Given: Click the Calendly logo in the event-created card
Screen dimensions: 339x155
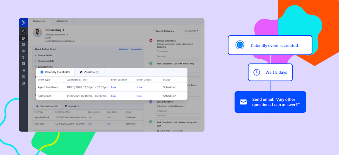Looking at the screenshot, I should (x=240, y=45).
